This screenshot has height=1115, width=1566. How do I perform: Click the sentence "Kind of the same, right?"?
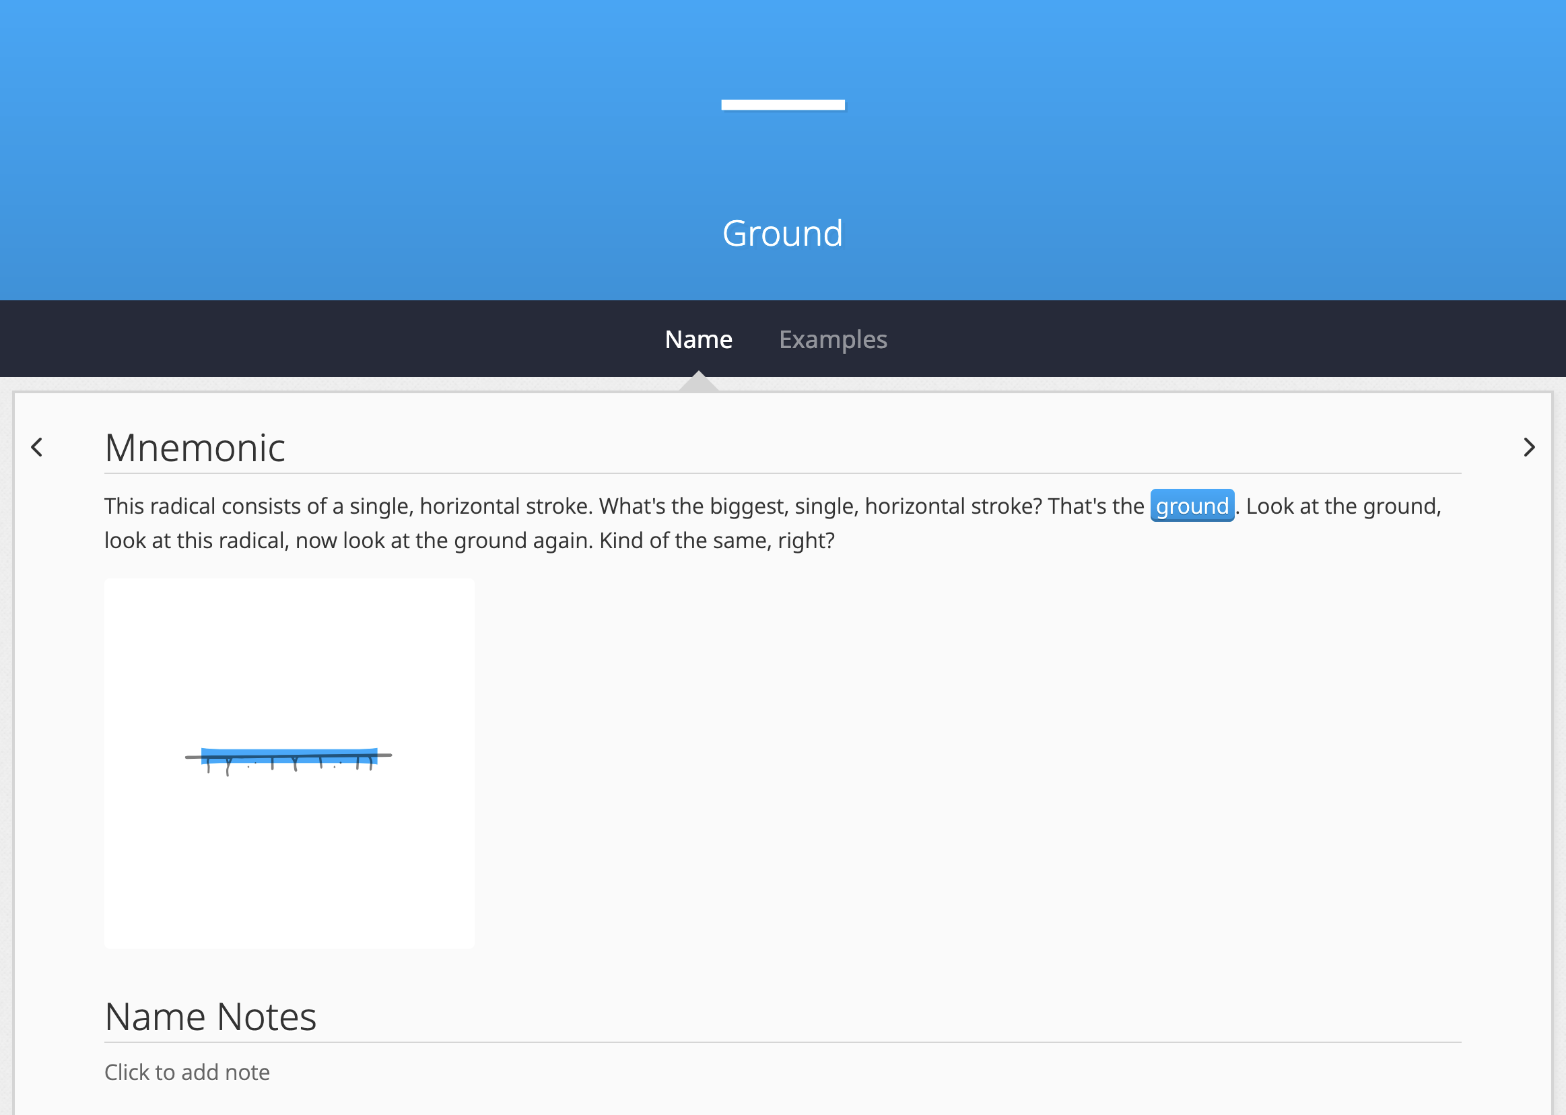click(717, 541)
